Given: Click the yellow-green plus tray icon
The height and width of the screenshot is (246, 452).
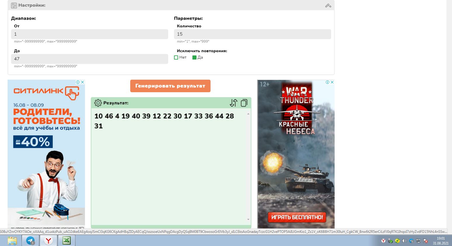Looking at the screenshot, I should 397,241.
